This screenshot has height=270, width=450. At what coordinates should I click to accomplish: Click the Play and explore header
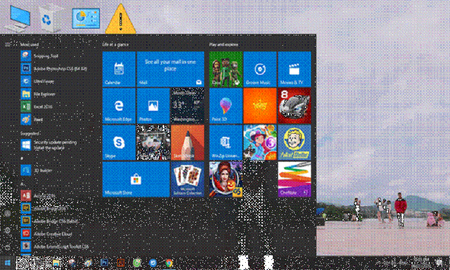pos(223,44)
